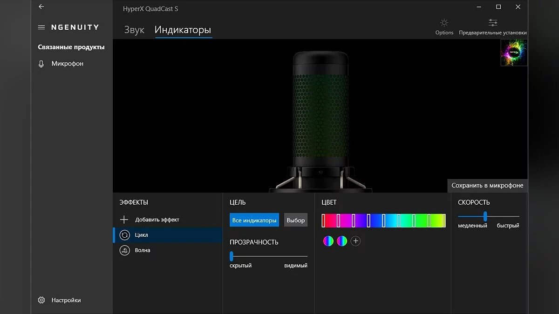Switch to the Звук tab
Viewport: 559px width, 314px height.
pos(134,30)
